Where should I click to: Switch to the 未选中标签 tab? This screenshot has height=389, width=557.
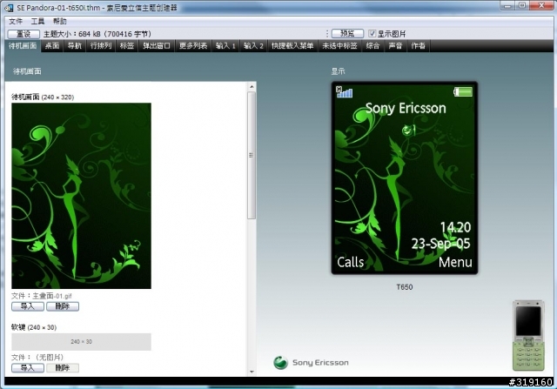[339, 46]
